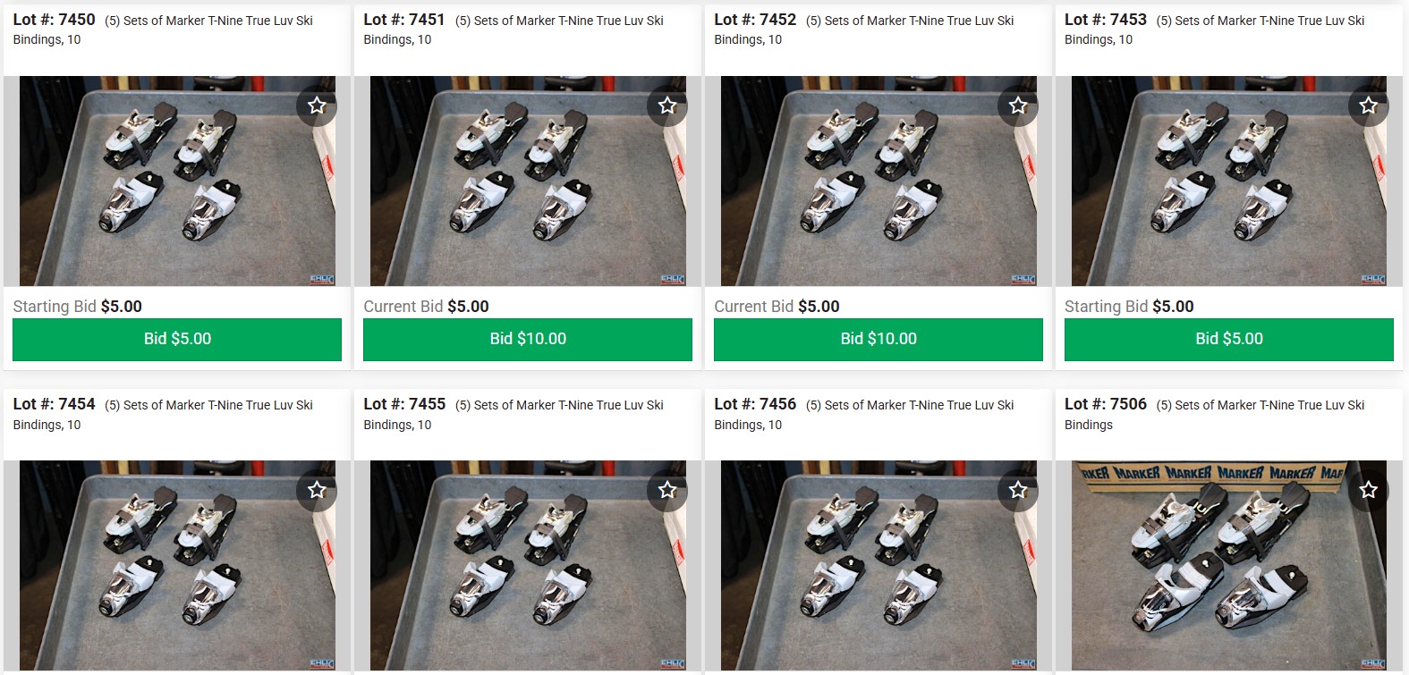Favorite Lot 7454 using the star icon
This screenshot has height=675, width=1409.
point(317,490)
